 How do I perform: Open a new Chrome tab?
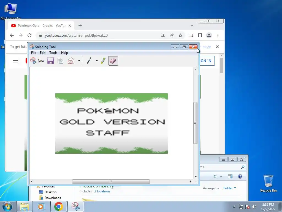click(80, 26)
